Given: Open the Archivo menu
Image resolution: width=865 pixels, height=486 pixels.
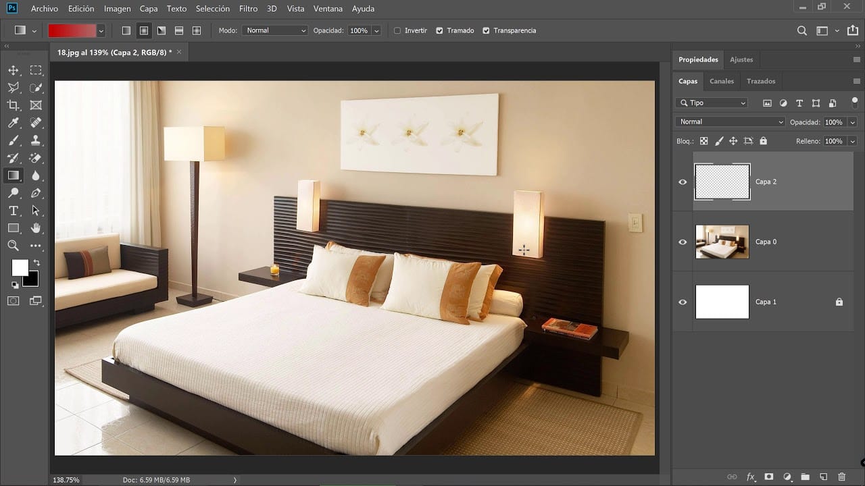Looking at the screenshot, I should tap(45, 9).
